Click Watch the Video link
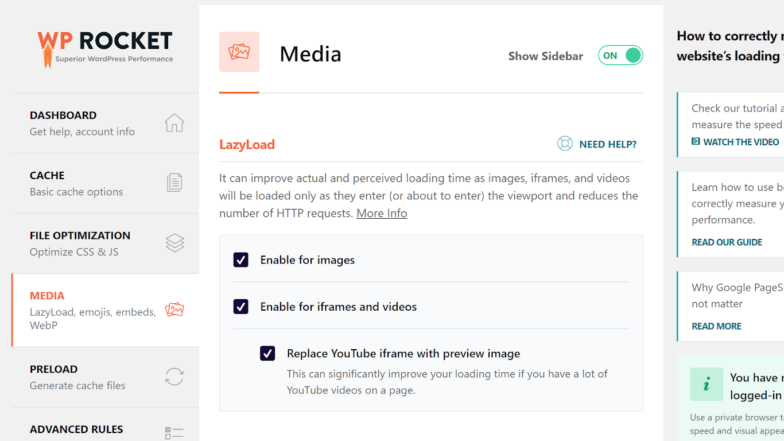Image resolution: width=784 pixels, height=441 pixels. click(741, 142)
